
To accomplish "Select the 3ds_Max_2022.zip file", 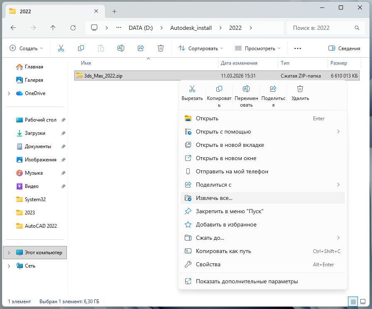I will click(x=217, y=76).
